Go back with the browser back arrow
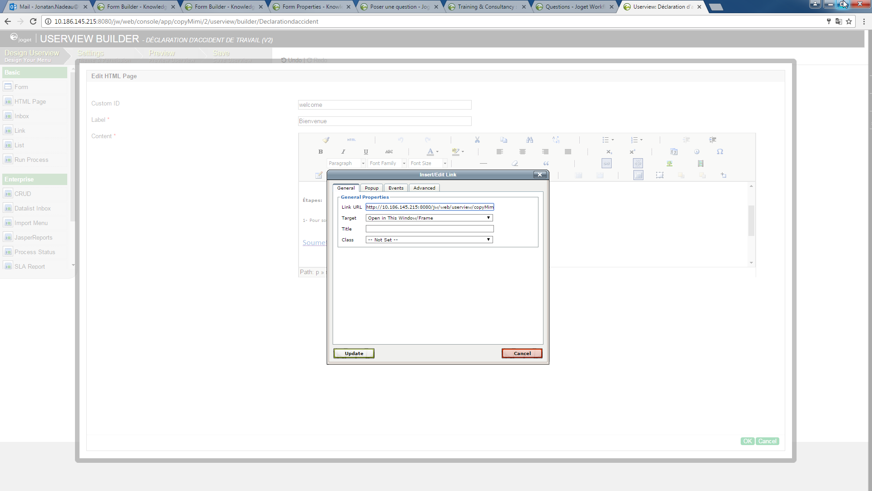872x491 pixels. (8, 21)
